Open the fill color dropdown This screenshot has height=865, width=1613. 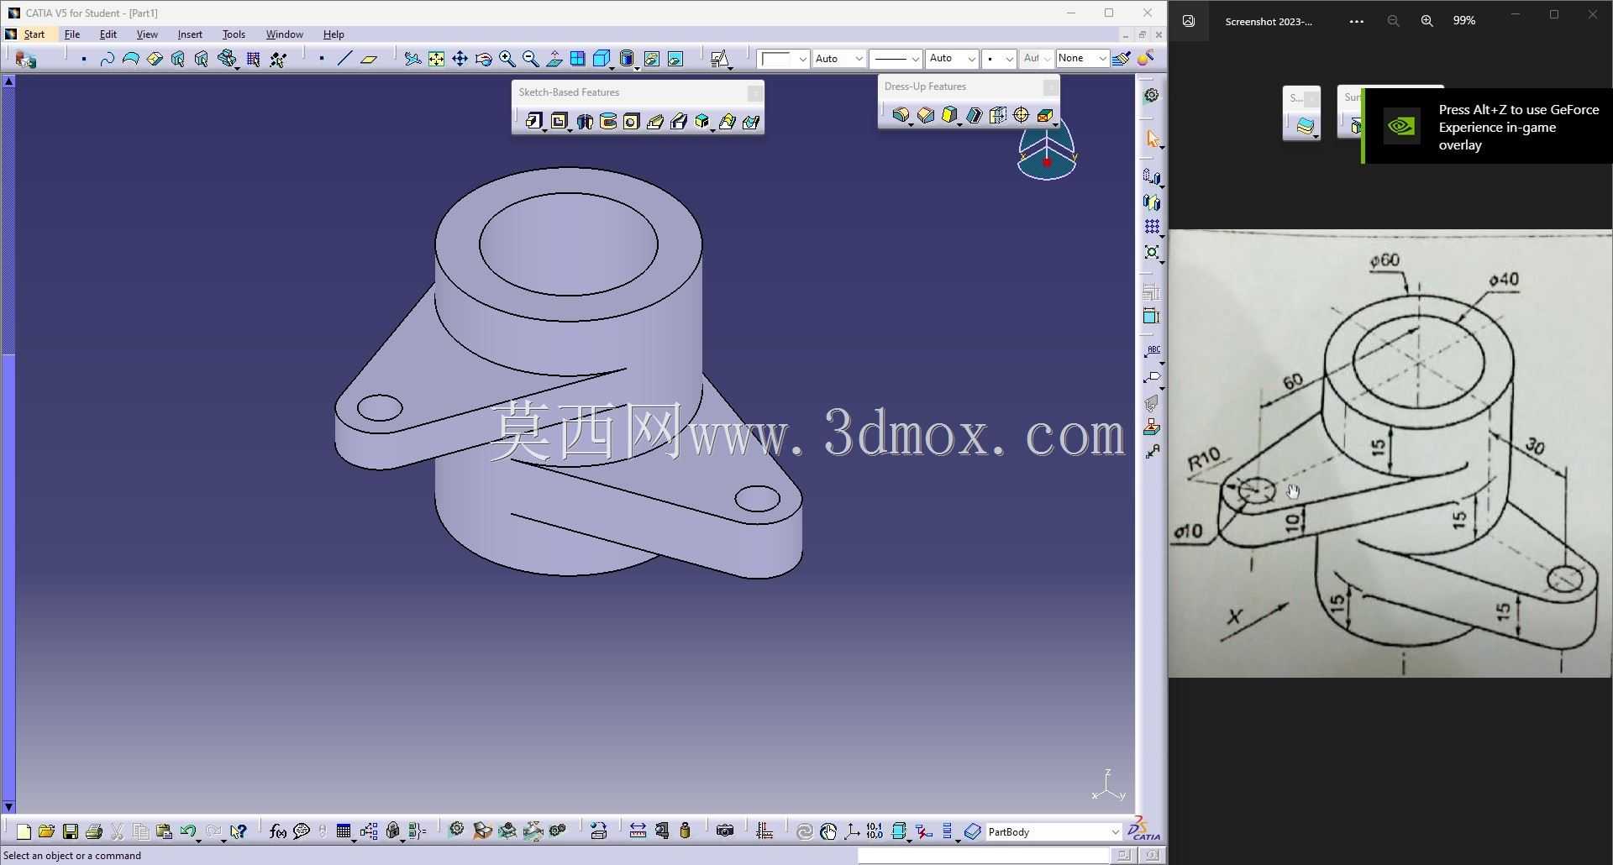802,59
